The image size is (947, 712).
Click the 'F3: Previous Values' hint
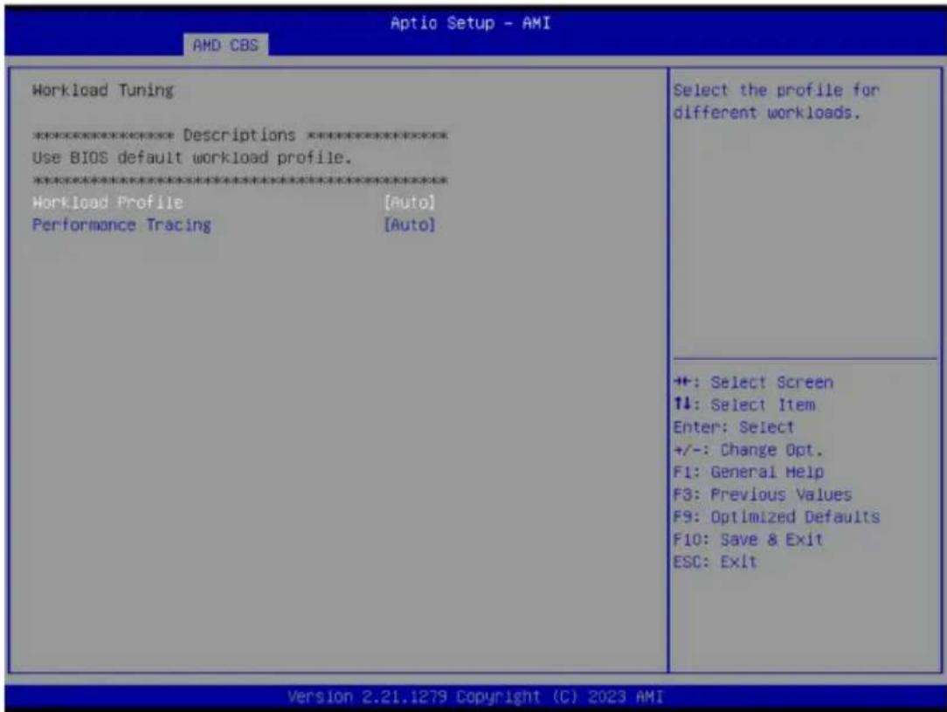[762, 494]
